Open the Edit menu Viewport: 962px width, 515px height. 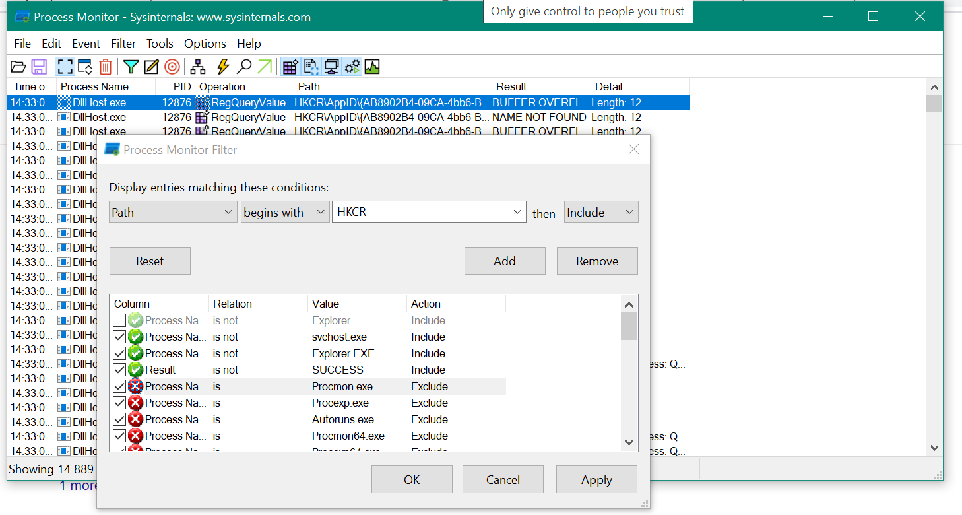pyautogui.click(x=51, y=44)
